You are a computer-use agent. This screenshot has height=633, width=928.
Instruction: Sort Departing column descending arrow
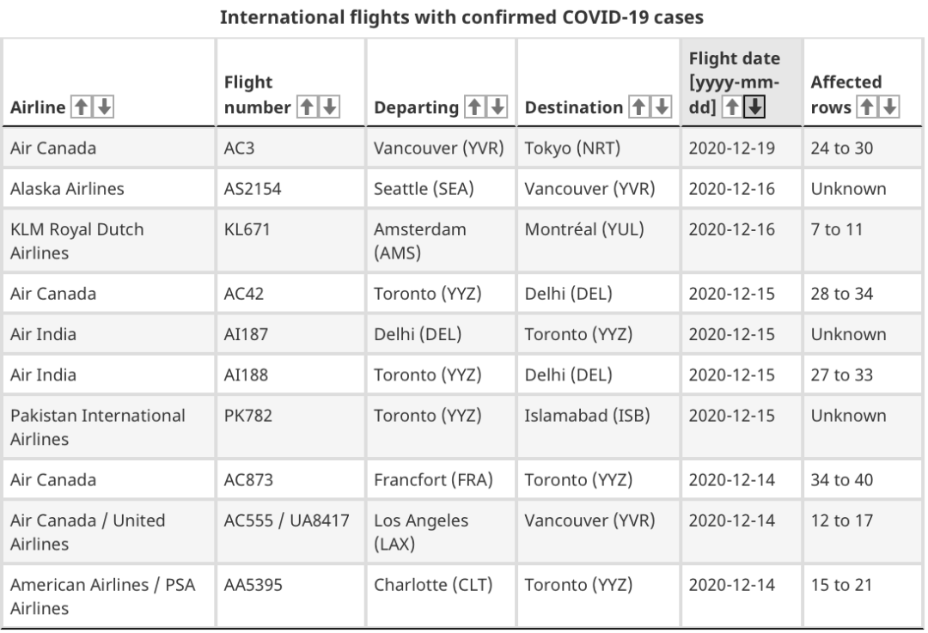coord(498,107)
